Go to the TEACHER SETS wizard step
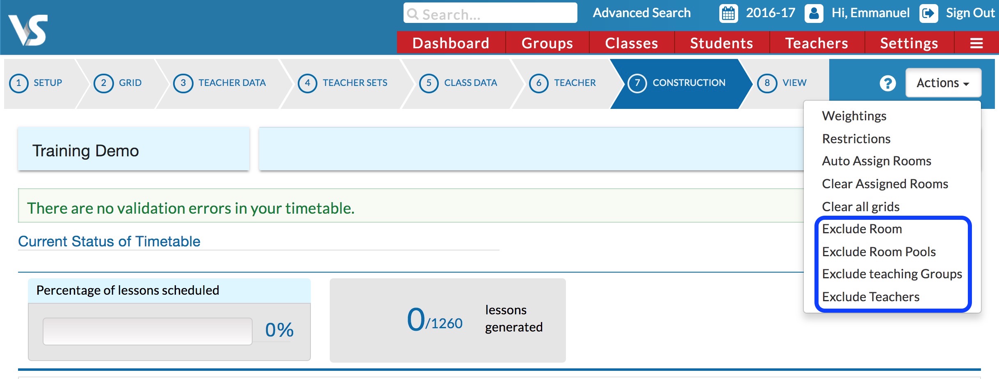Viewport: 999px width, 379px height. point(355,83)
